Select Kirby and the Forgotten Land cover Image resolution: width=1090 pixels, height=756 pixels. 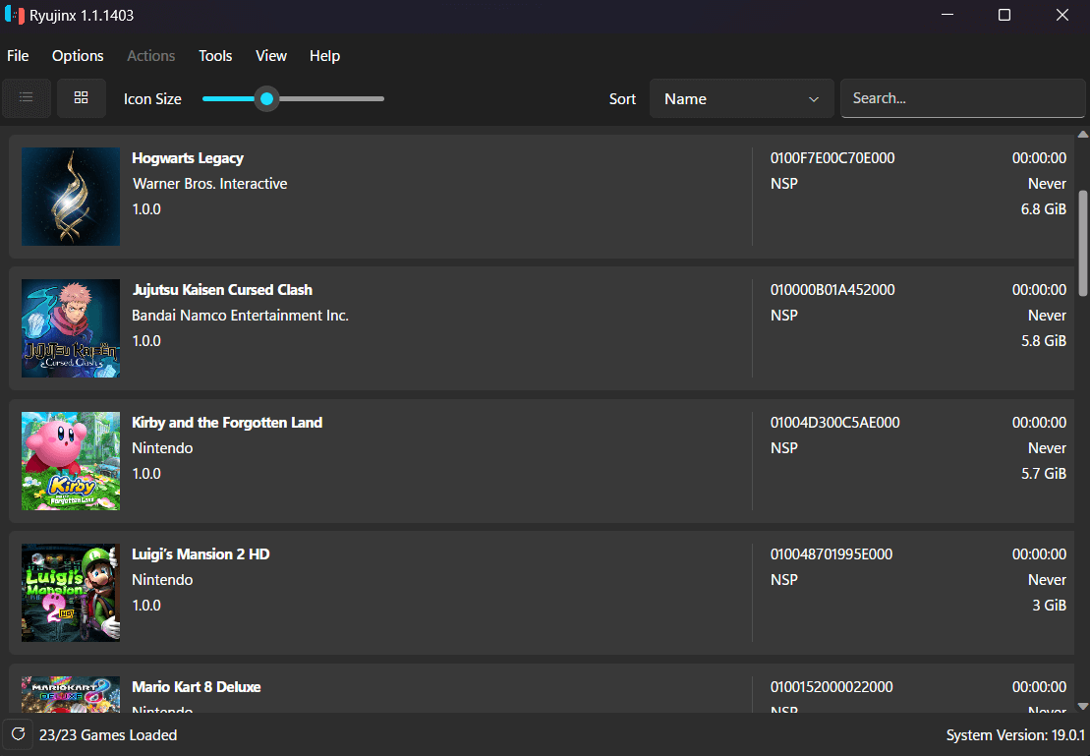point(70,460)
